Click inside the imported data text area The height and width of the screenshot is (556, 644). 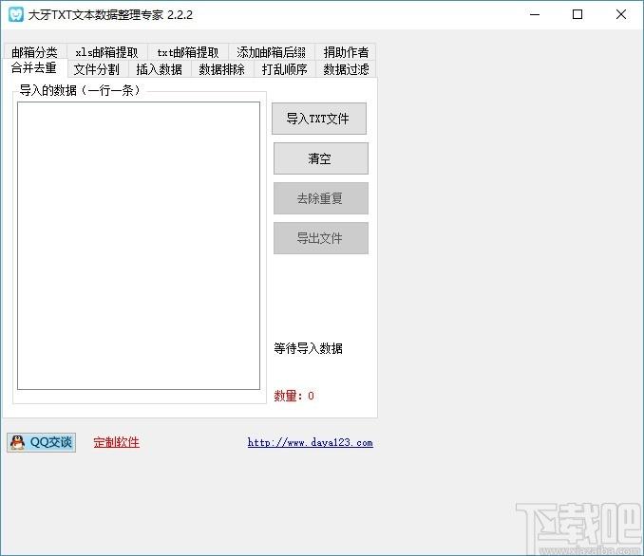pos(139,246)
